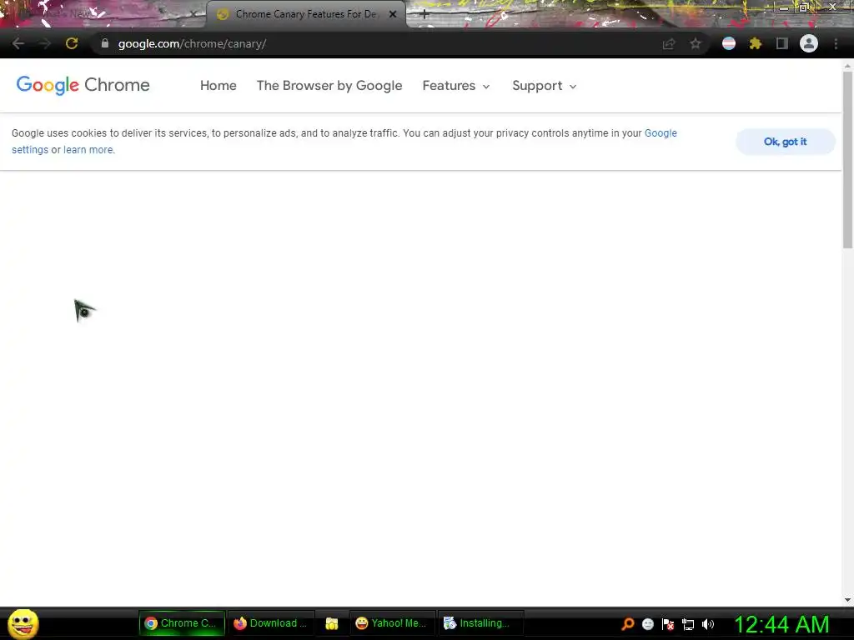
Task: Click the scrollbar down arrow
Action: tap(847, 600)
